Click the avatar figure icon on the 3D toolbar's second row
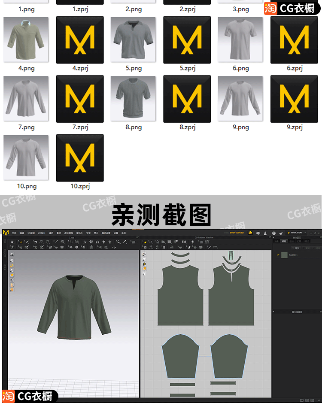The height and width of the screenshot is (412, 322). pos(12,247)
